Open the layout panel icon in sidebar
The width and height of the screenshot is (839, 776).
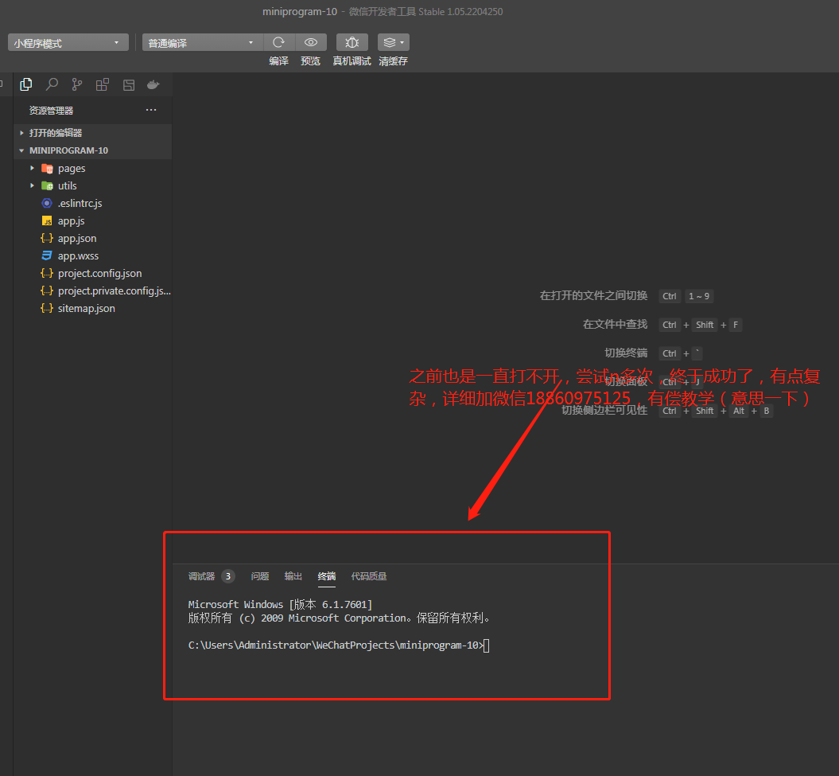pyautogui.click(x=128, y=84)
